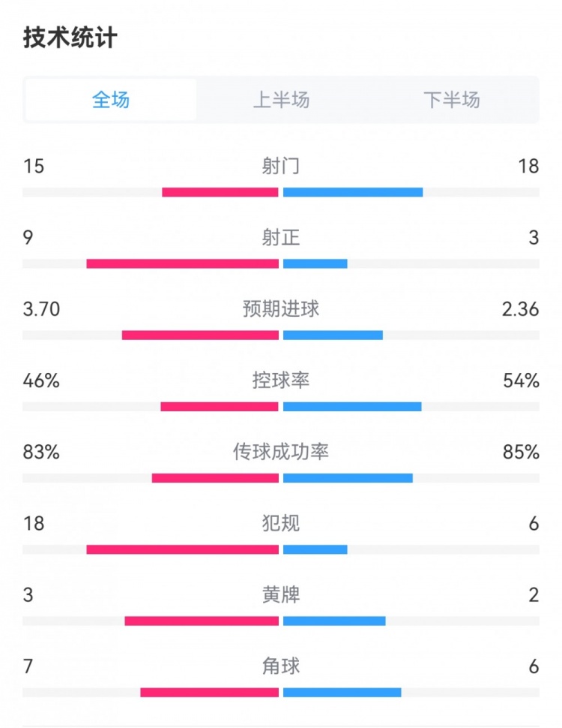This screenshot has width=562, height=728.
Task: Click the 85% pass accuracy value
Action: point(522,452)
